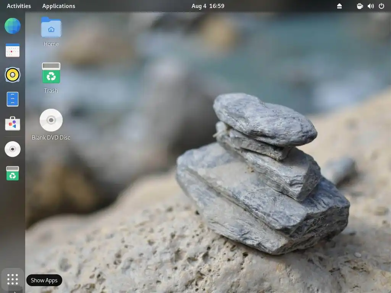This screenshot has width=391, height=293.
Task: Click the Blank DVD Disc label text
Action: [x=51, y=137]
